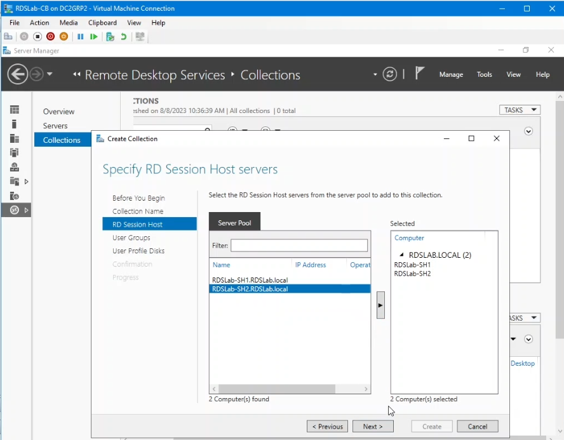This screenshot has width=564, height=440.
Task: Expand Remote Desktop Services sidebar arrow
Action: pos(26,210)
